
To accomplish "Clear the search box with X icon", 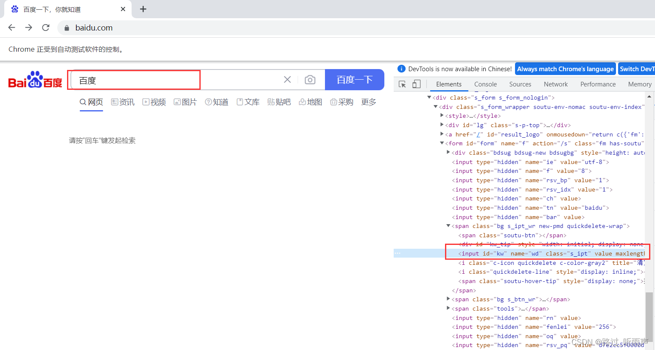I will tap(287, 80).
